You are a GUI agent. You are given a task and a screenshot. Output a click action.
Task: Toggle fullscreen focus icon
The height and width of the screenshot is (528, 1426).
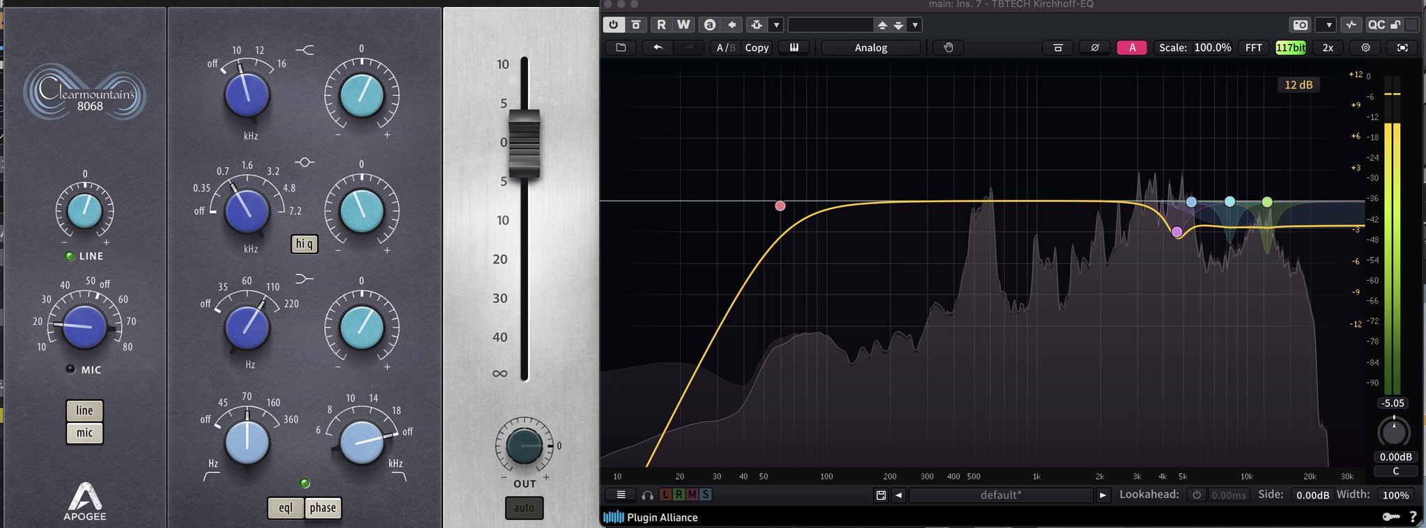pyautogui.click(x=1402, y=47)
